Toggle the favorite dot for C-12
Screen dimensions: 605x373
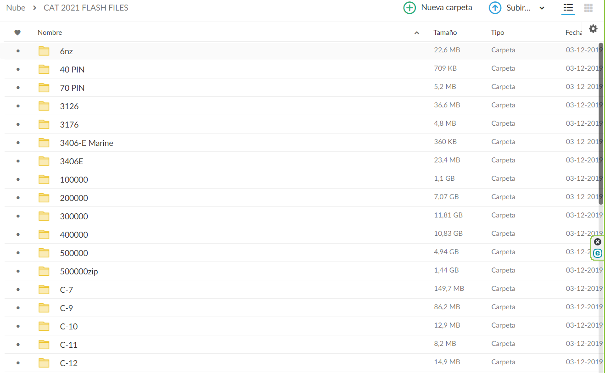tap(18, 363)
